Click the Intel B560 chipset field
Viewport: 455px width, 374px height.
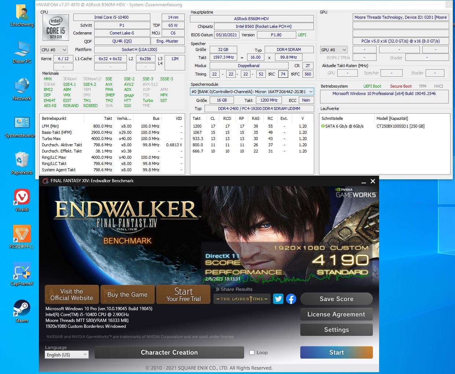pyautogui.click(x=264, y=26)
